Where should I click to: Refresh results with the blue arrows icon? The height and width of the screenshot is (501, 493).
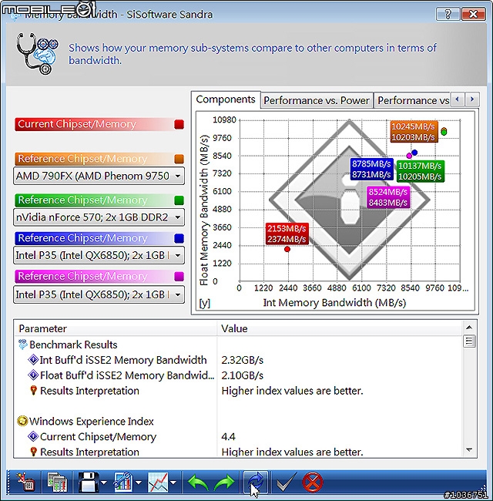(255, 483)
